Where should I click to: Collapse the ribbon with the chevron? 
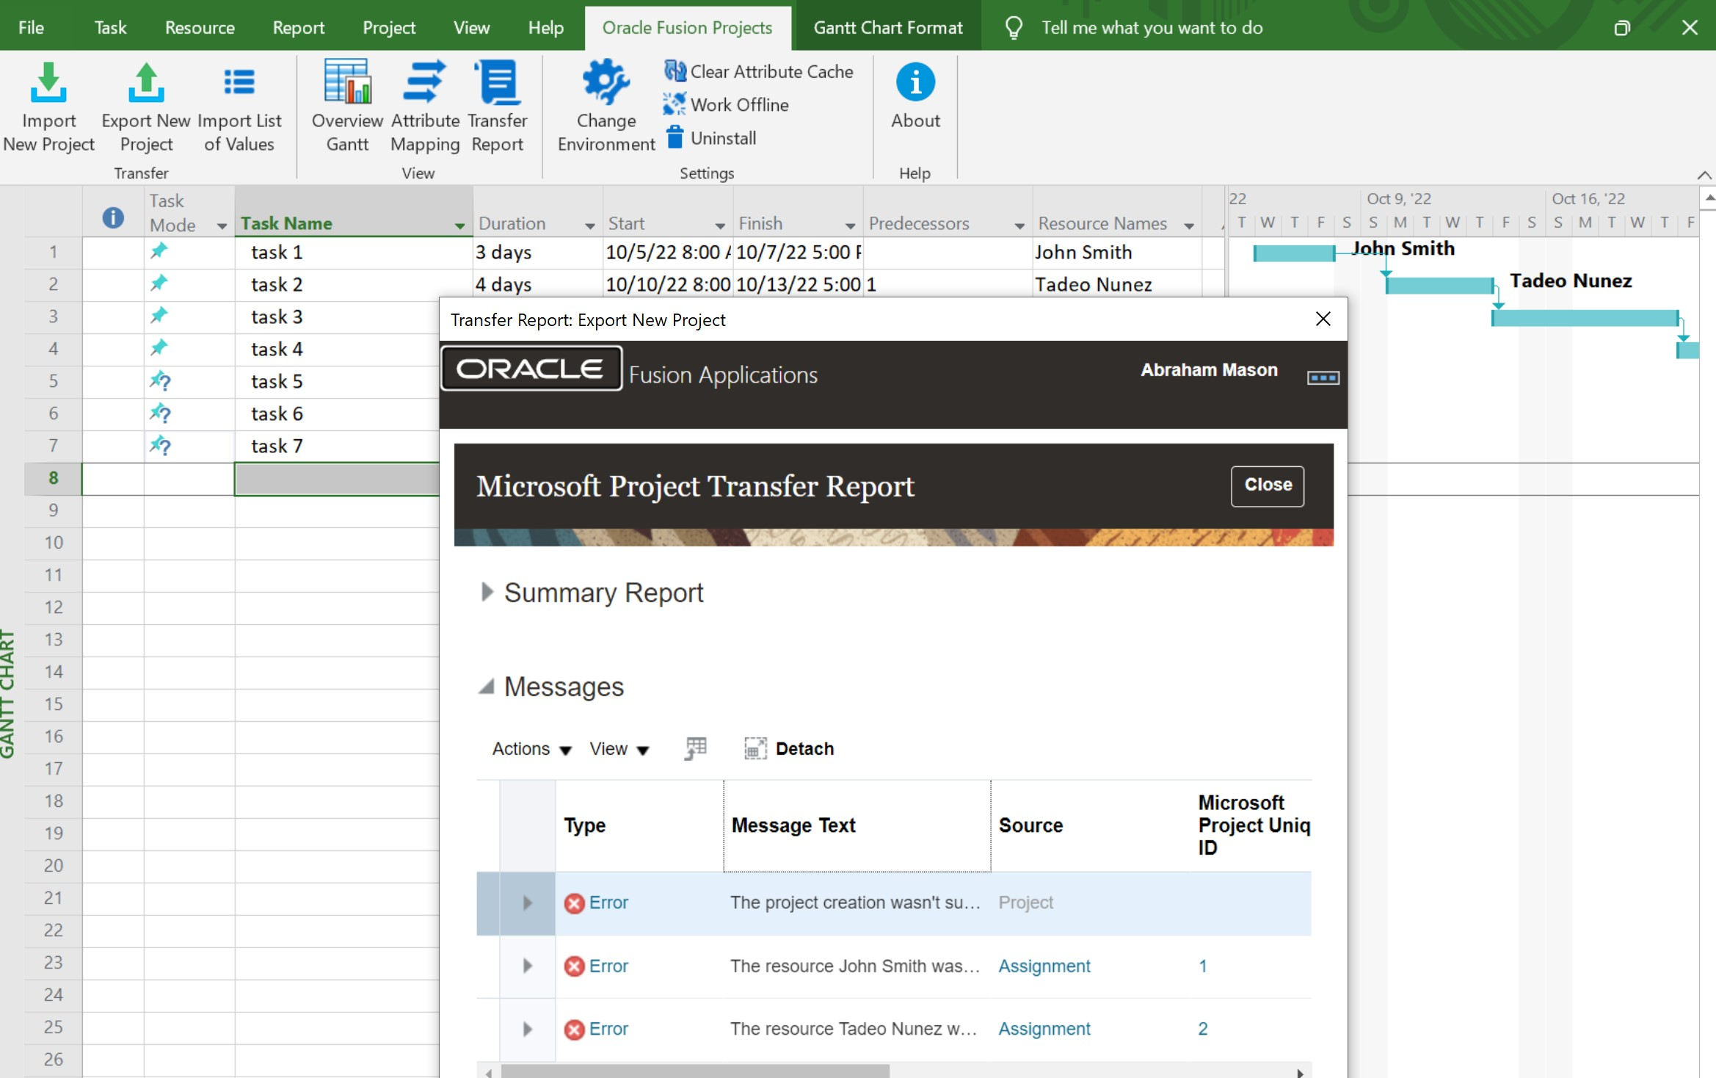point(1704,175)
